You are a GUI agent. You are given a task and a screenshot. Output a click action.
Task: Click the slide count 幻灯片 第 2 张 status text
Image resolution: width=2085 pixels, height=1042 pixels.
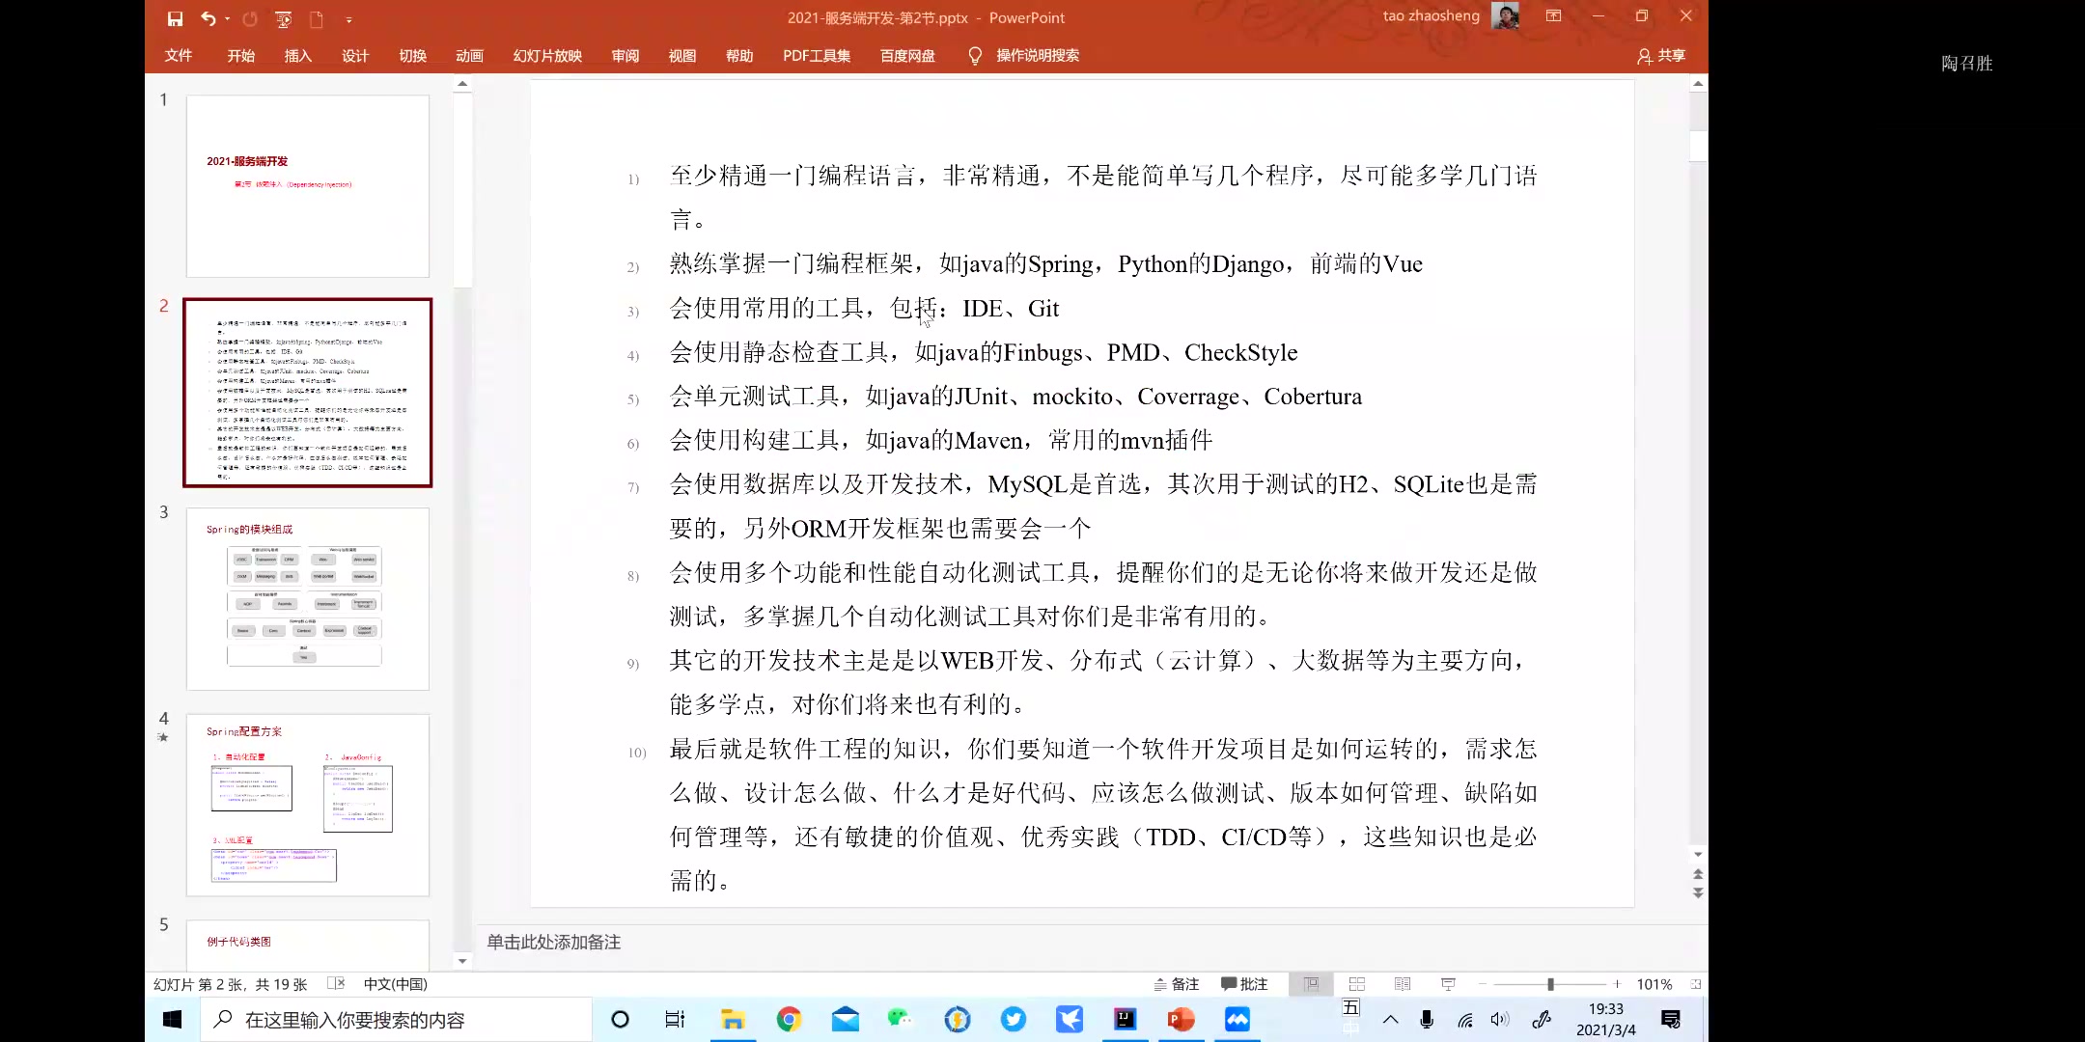pos(230,984)
